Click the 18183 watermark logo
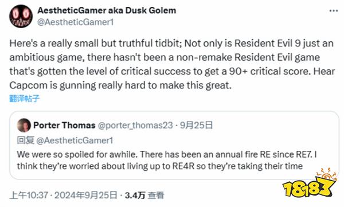344x207 pixels. (310, 183)
